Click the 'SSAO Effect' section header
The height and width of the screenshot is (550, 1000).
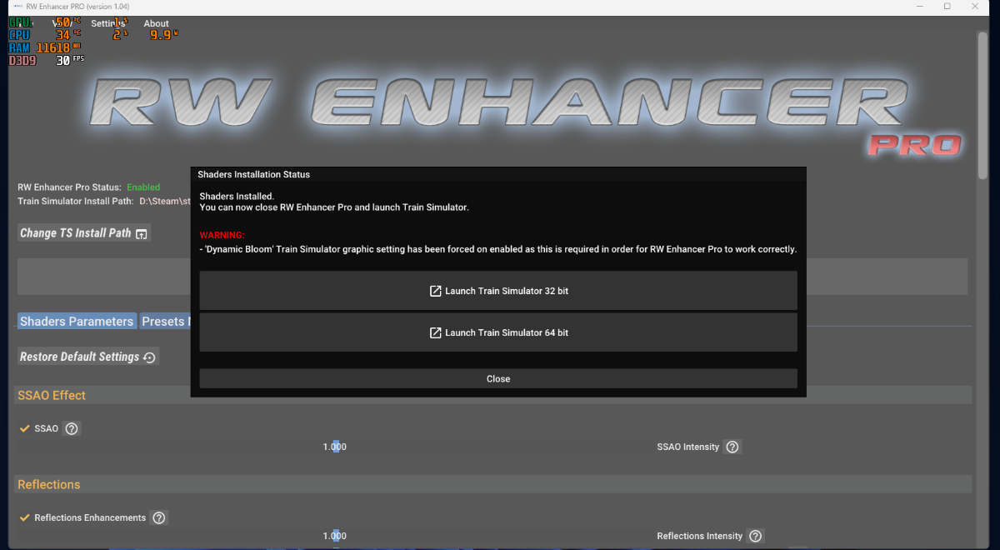[52, 396]
